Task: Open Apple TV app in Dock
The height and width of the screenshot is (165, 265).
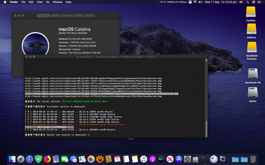Action: pos(161,159)
